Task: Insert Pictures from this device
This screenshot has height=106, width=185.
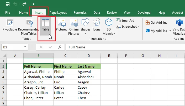Action: coord(61,25)
